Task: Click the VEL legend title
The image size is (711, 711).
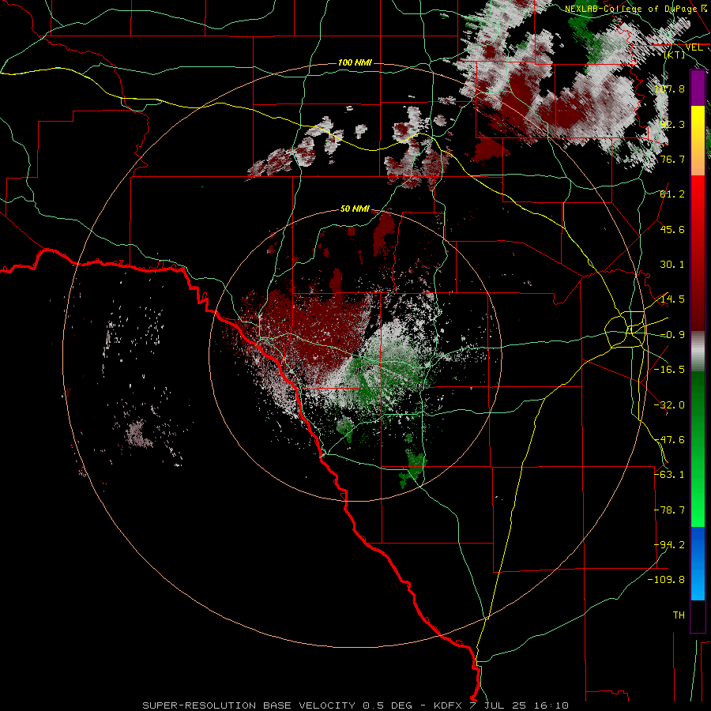Action: pyautogui.click(x=694, y=47)
